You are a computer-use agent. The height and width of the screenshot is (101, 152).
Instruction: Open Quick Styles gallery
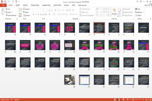[119, 12]
